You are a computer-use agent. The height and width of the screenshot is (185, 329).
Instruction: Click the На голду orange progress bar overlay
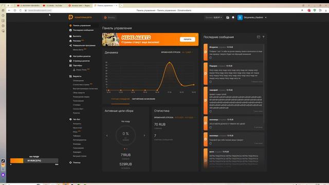pyautogui.click(x=34, y=161)
